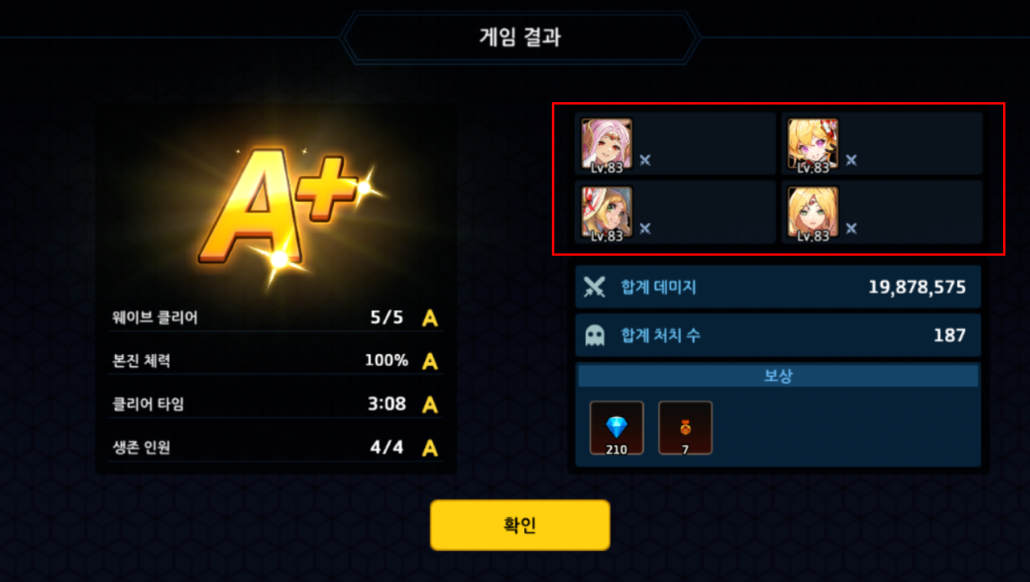Select the green-eyed blonde Lv.83 character portrait

814,213
